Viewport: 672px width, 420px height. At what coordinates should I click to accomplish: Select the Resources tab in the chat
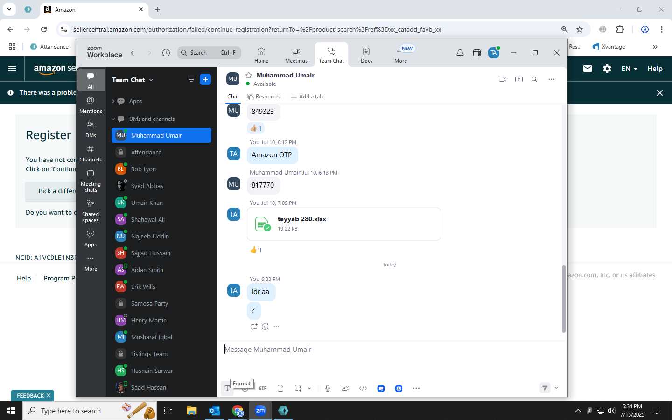tap(264, 97)
